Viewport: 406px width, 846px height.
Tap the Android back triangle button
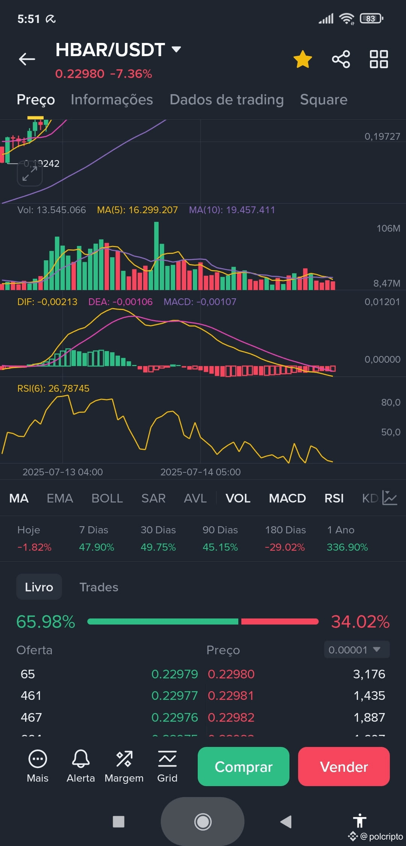click(x=286, y=822)
